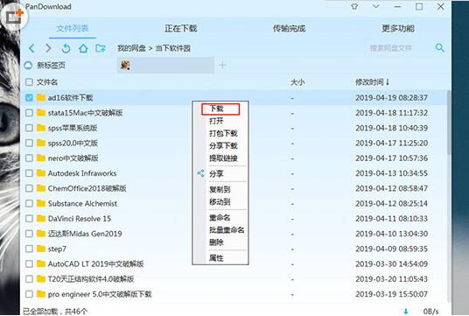Choose 复制到 from the context menu
The width and height of the screenshot is (469, 316).
(220, 189)
